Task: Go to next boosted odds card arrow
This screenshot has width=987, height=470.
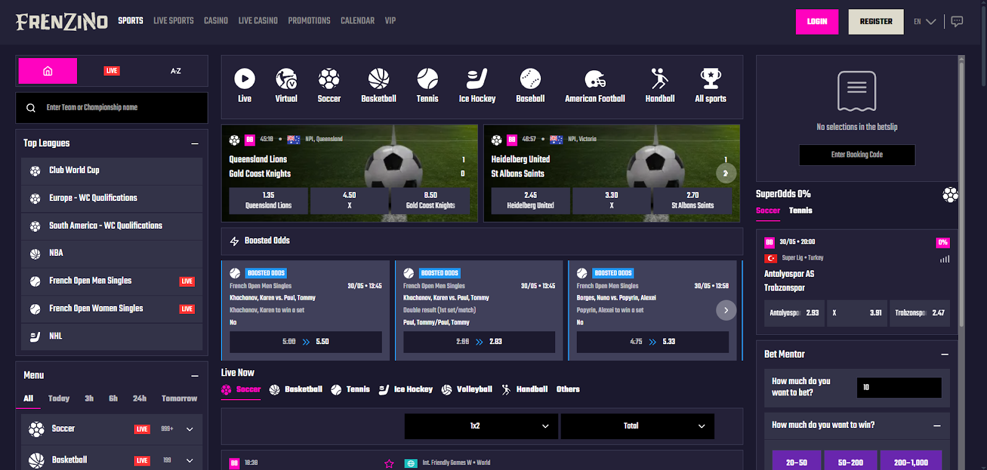Action: (726, 310)
